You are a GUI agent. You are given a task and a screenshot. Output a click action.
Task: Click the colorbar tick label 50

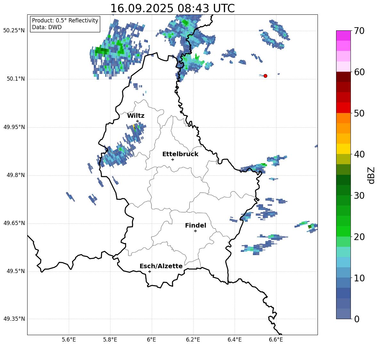point(359,113)
